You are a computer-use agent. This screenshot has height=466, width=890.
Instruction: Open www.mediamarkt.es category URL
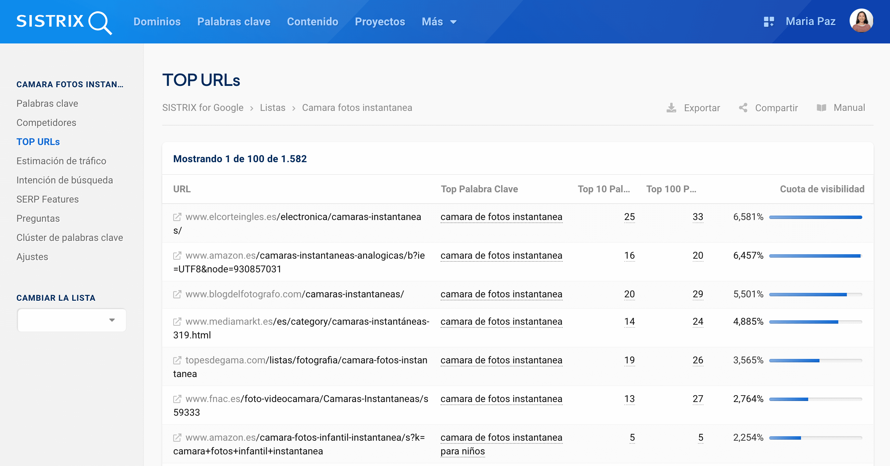(x=301, y=328)
